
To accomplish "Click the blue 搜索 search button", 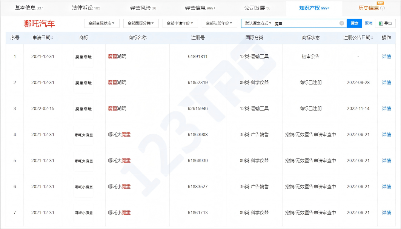I will (x=354, y=23).
